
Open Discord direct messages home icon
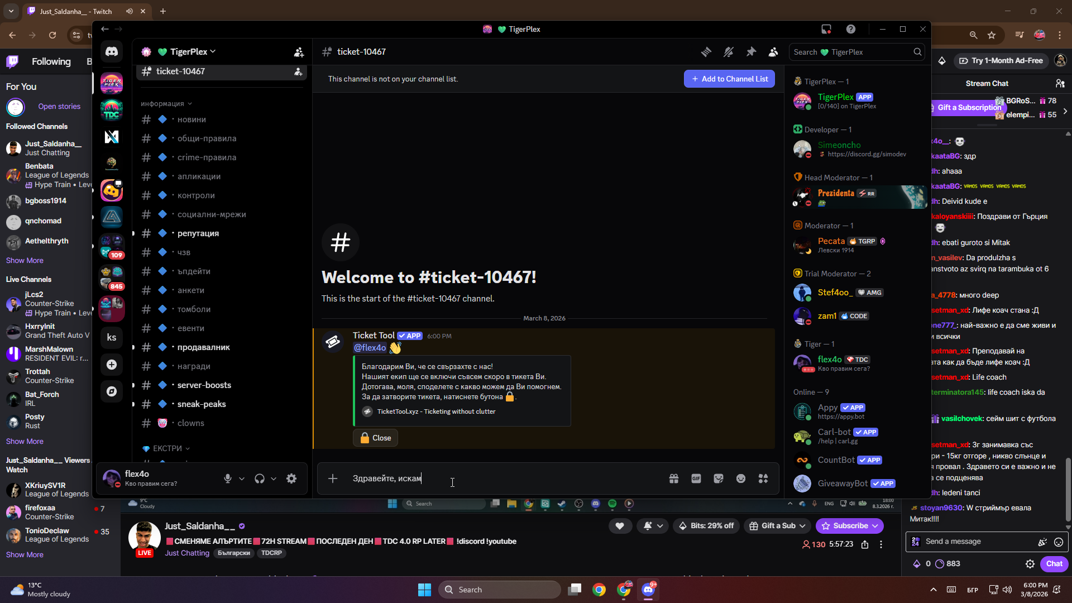[112, 51]
